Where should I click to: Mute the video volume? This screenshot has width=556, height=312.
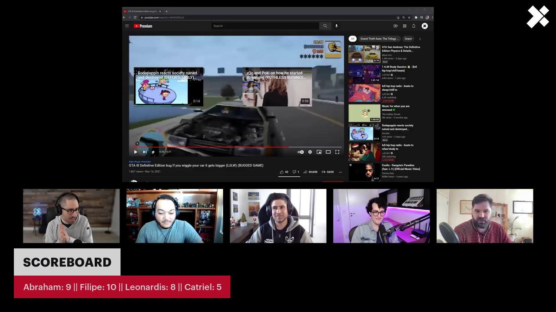[x=153, y=152]
